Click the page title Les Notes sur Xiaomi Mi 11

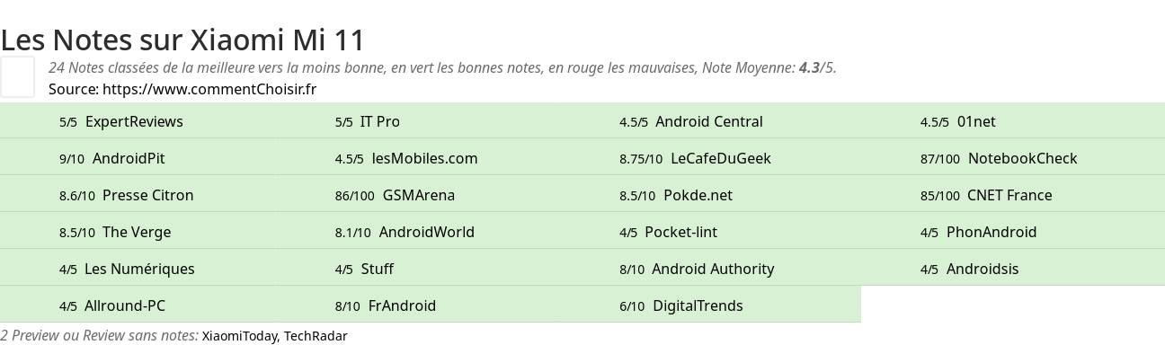click(182, 40)
